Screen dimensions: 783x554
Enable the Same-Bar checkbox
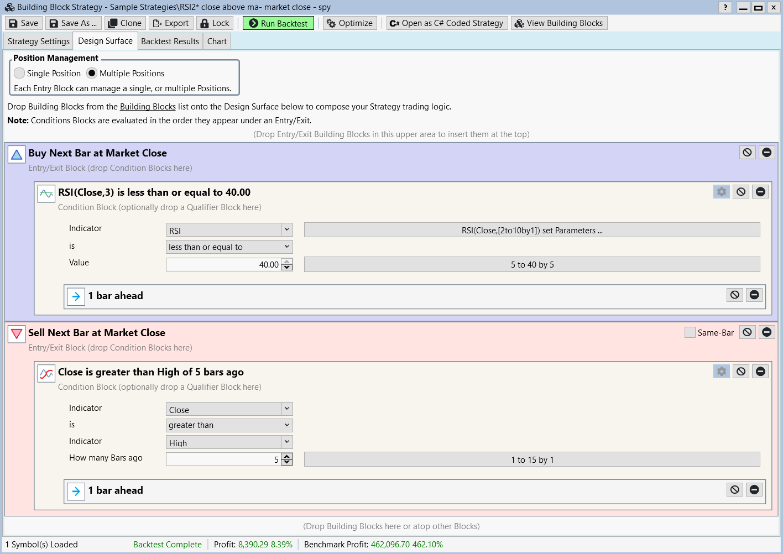690,332
